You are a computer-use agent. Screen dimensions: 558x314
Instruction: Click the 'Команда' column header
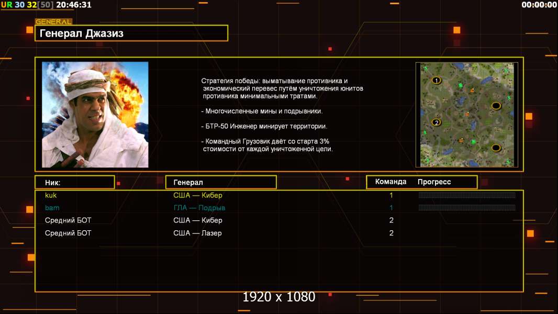pos(390,182)
